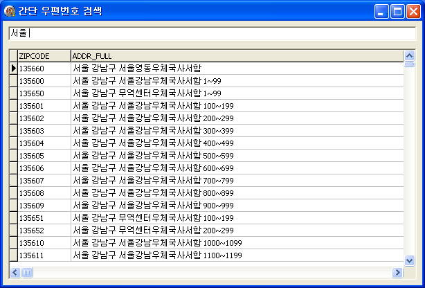Image resolution: width=425 pixels, height=288 pixels.
Task: Click the vertical scrollbar thumb
Action: (409, 64)
